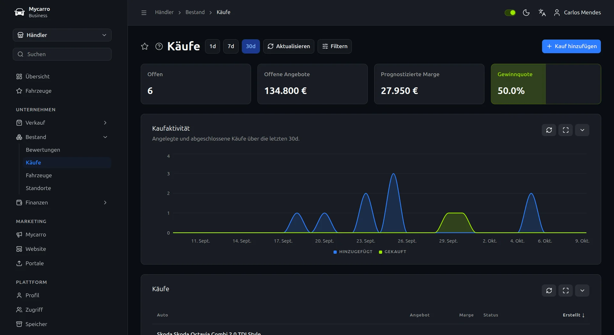Open Mycarro under Marketing
This screenshot has height=335, width=614.
click(x=62, y=234)
